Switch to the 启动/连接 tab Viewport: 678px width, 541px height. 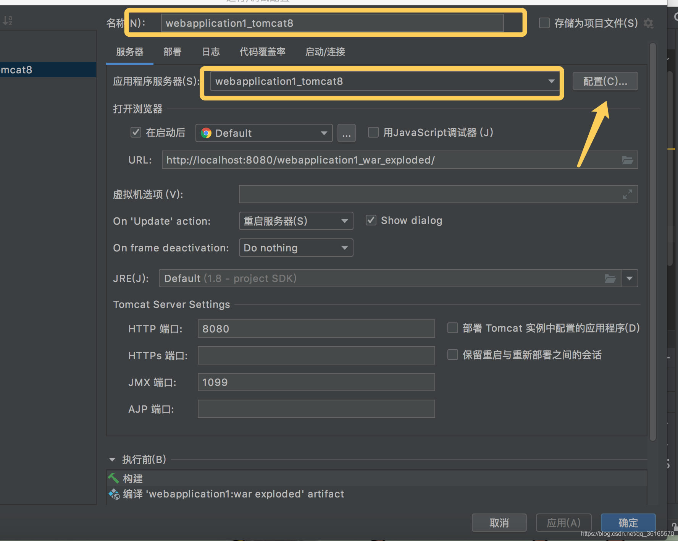tap(325, 52)
